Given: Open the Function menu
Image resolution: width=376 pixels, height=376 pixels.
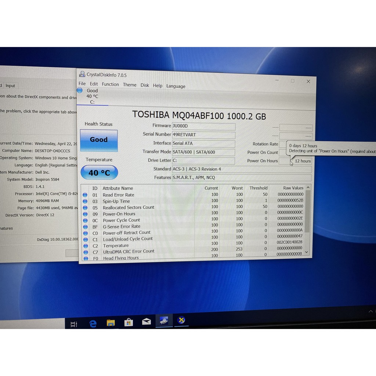Looking at the screenshot, I should 110,84.
